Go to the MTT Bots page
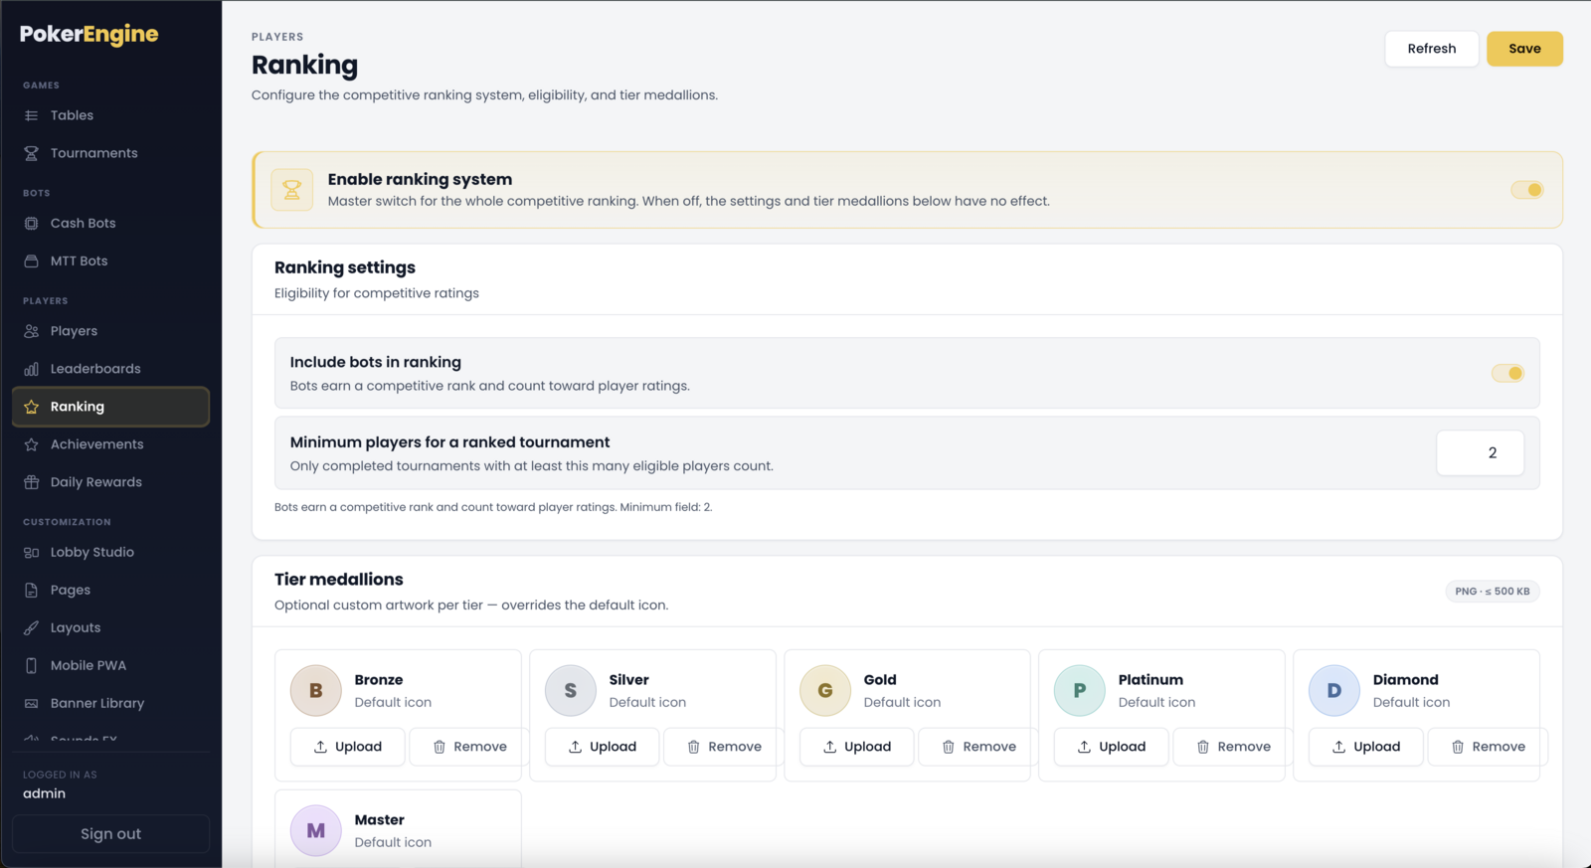 click(110, 261)
